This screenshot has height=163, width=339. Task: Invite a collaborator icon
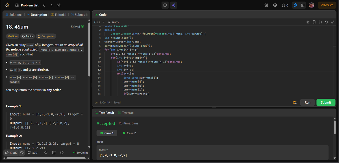coord(303,5)
